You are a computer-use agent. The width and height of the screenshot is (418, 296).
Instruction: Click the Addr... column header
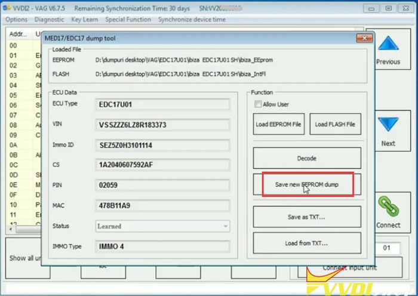(19, 34)
